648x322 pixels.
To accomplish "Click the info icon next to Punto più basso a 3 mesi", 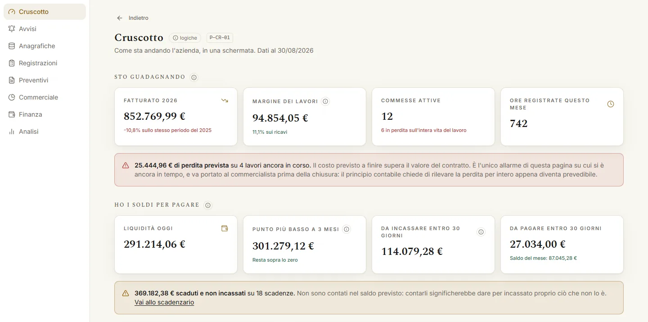I will pos(346,229).
